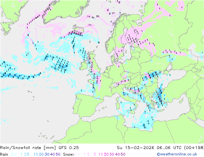The height and width of the screenshot is (157, 204).
Task: Select the 50 value in Rain legend
Action: [x=58, y=154]
